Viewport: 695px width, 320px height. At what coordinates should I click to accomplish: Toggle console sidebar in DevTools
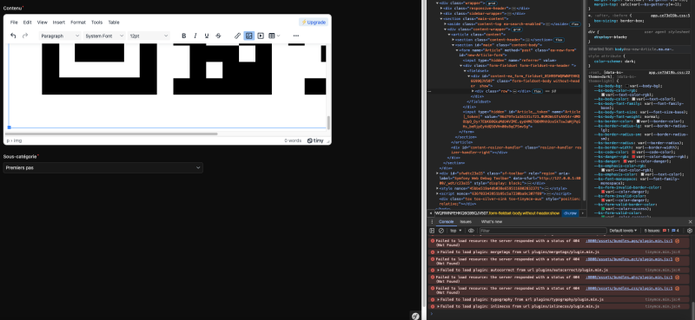coord(432,231)
